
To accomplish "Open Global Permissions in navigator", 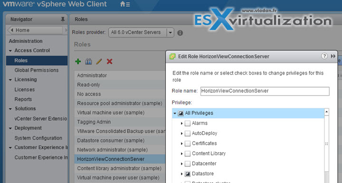I will [37, 70].
